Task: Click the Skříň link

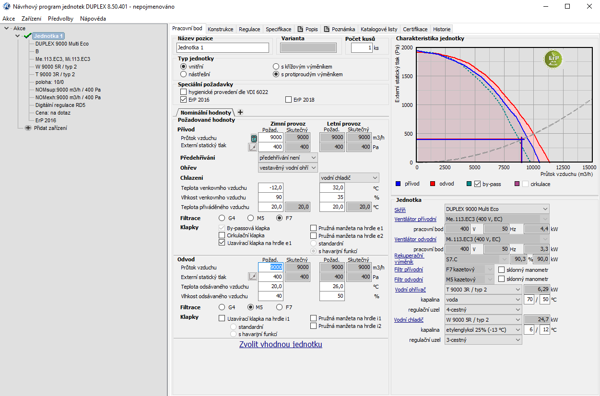Action: click(400, 210)
